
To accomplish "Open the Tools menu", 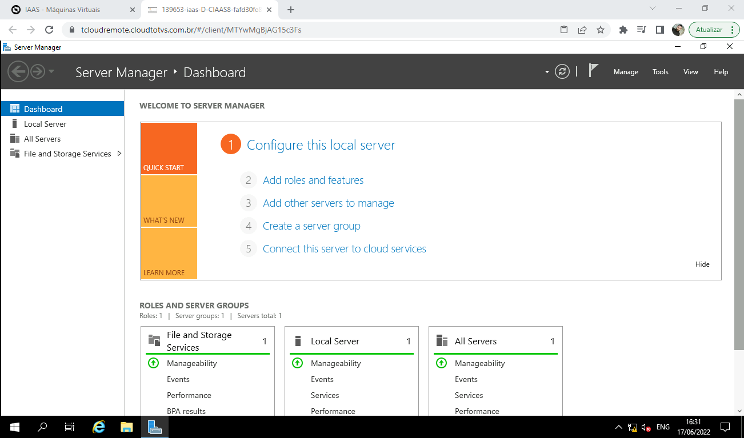I will pyautogui.click(x=661, y=72).
